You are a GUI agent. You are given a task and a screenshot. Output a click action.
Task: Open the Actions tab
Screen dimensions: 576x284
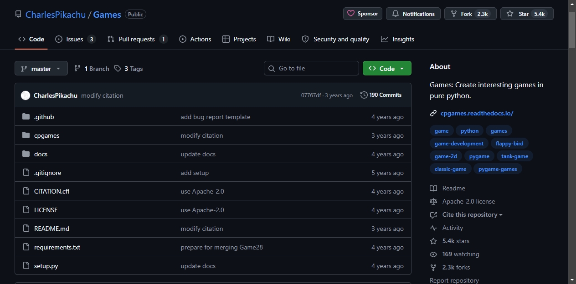tap(195, 39)
